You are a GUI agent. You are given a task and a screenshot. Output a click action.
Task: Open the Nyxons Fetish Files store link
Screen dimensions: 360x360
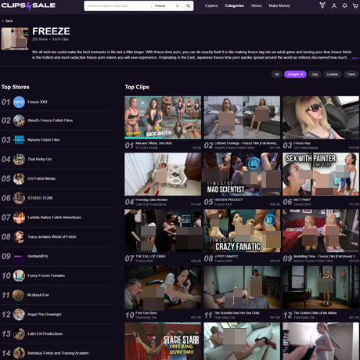pos(44,140)
